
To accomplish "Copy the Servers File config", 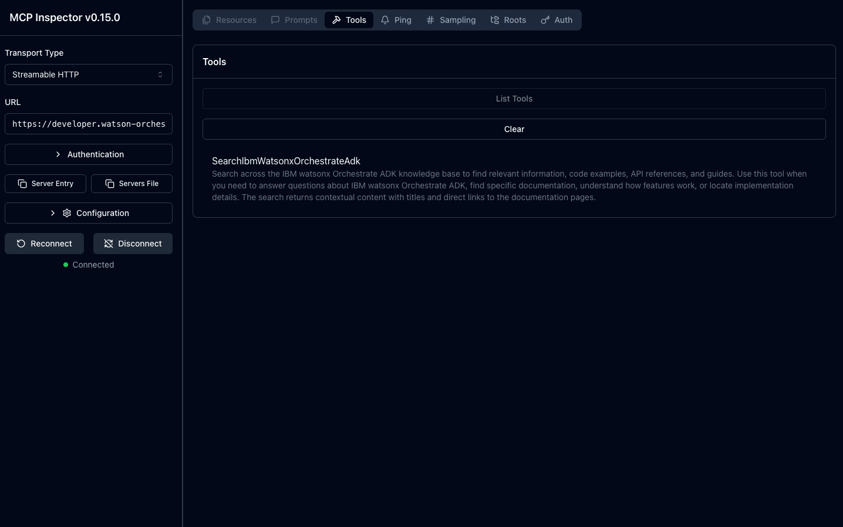I will point(131,184).
